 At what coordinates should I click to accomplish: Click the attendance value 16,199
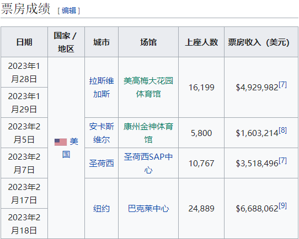coord(201,88)
